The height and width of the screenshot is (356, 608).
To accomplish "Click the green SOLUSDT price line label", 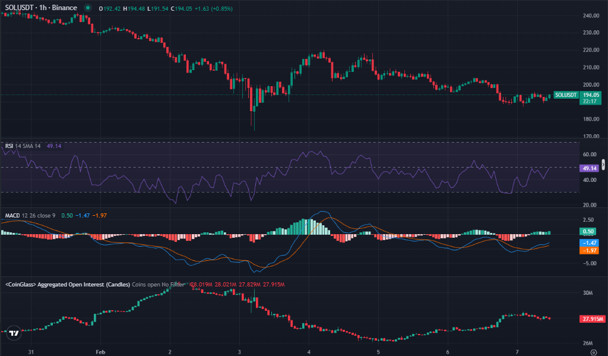I will [565, 95].
